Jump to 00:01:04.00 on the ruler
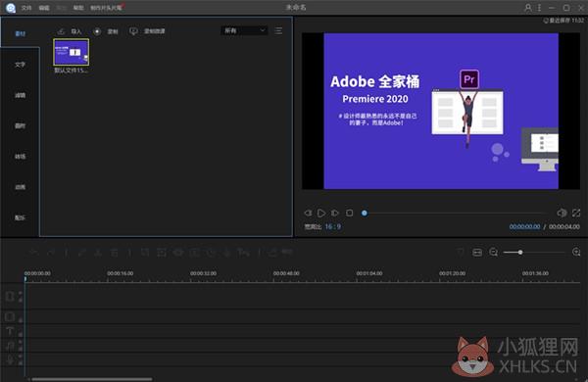Viewport: 588px width, 382px height. [x=369, y=273]
